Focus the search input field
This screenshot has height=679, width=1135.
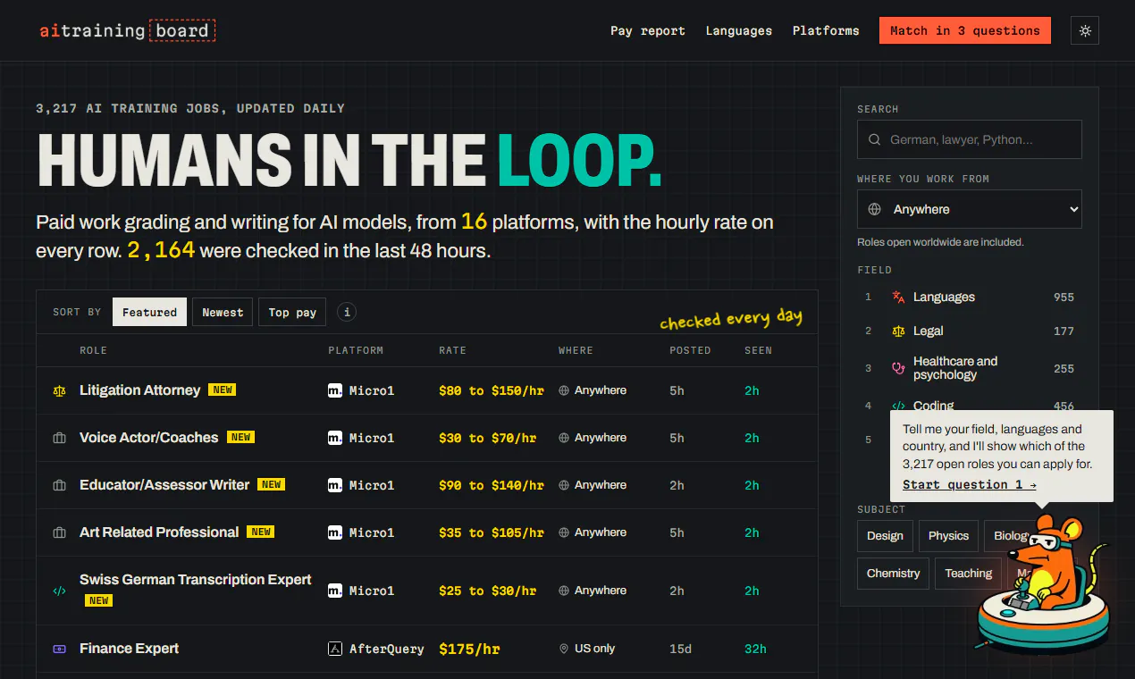click(970, 139)
